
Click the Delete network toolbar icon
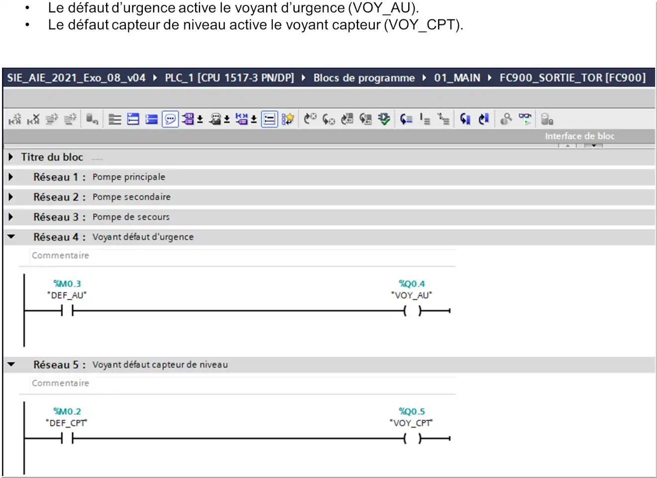(x=33, y=119)
